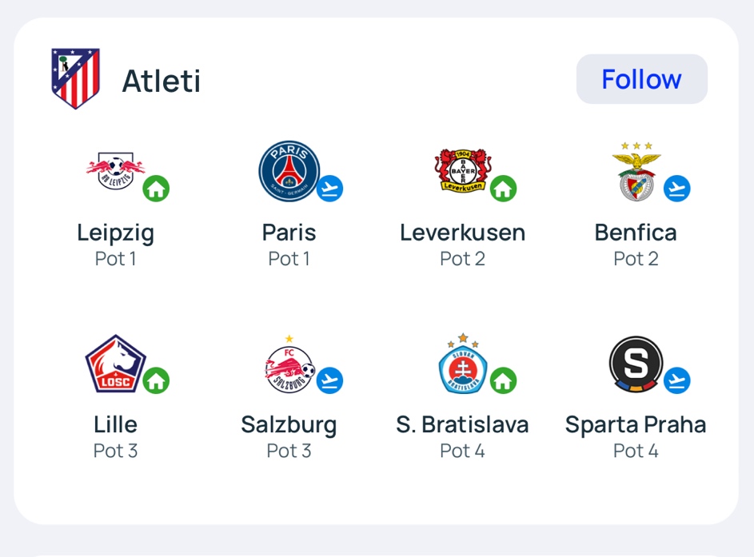The image size is (754, 557).
Task: Tap the home badge next to Leverkusen
Action: [x=503, y=189]
